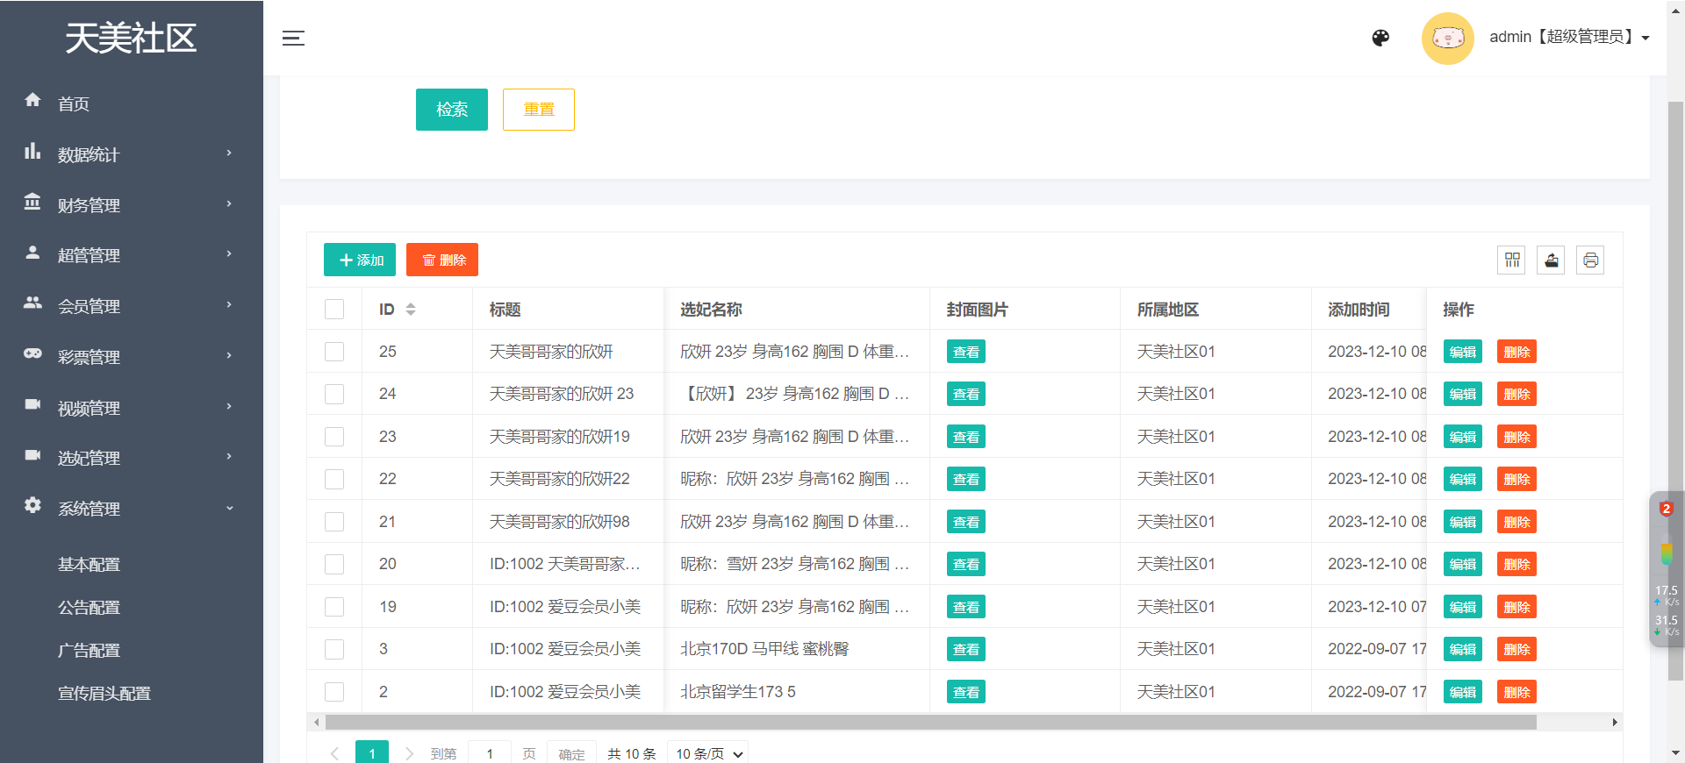The width and height of the screenshot is (1685, 763).
Task: Sort the table by ID column arrows
Action: (410, 310)
